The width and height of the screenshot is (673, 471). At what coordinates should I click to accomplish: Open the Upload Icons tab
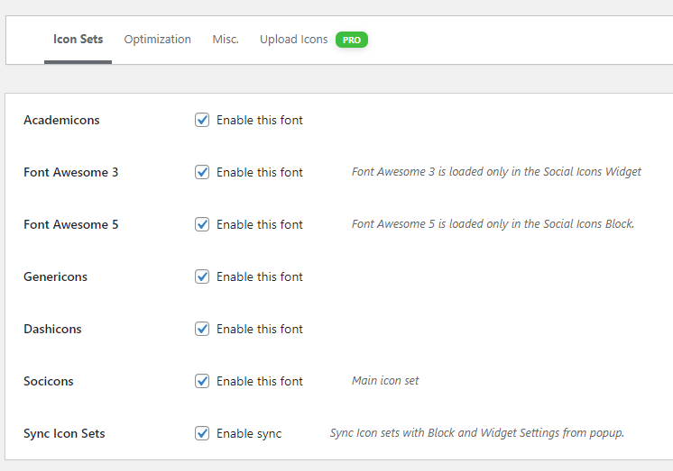[x=293, y=40]
